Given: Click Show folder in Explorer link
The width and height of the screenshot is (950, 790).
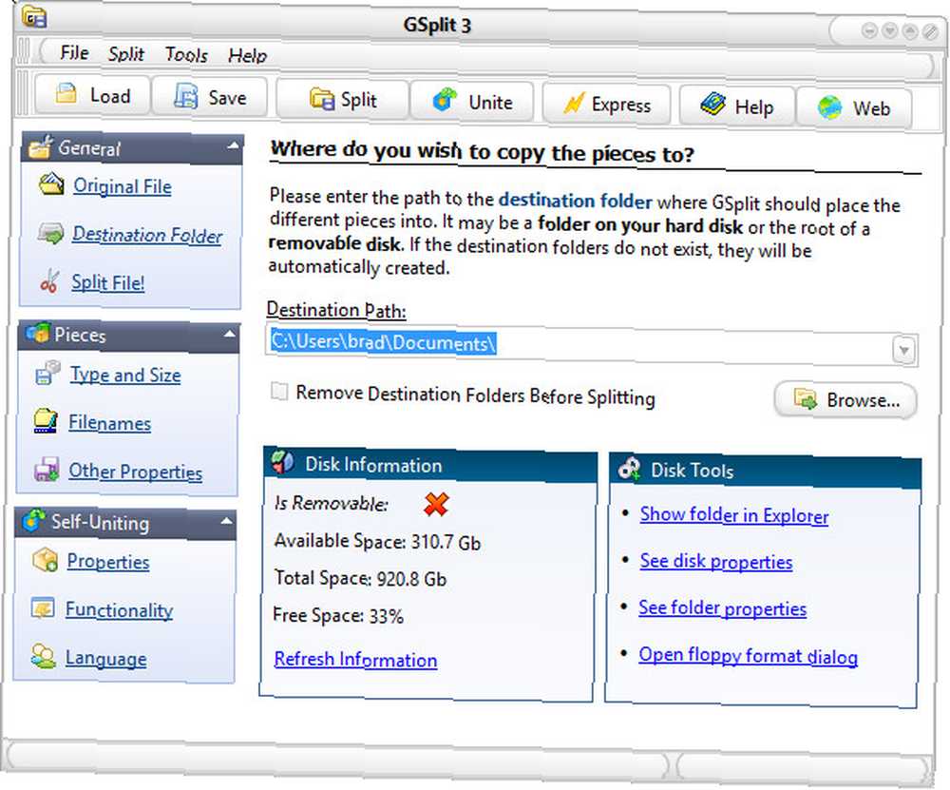Looking at the screenshot, I should tap(733, 514).
